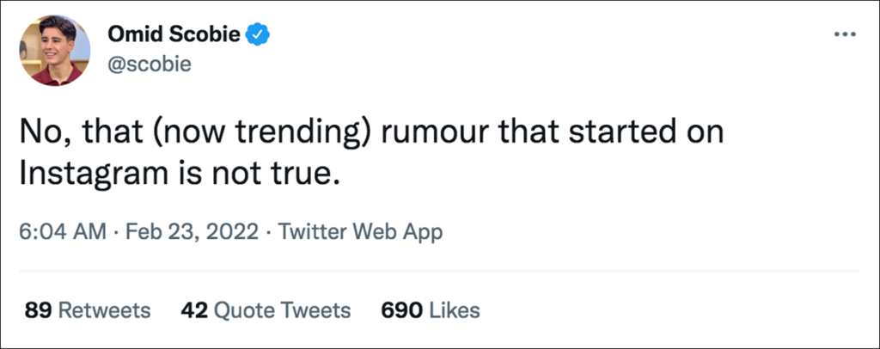880x349 pixels.
Task: View who gave the 690 Likes
Action: pos(429,309)
